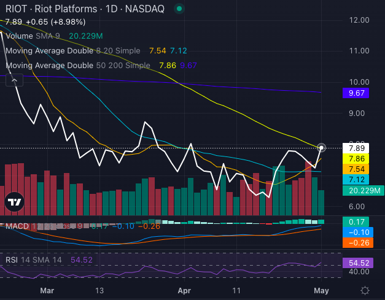Click the 54.52 value in RSI legend

[x=82, y=260]
